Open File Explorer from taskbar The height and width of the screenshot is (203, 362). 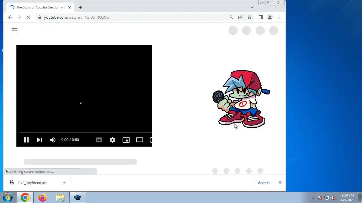coord(60,198)
